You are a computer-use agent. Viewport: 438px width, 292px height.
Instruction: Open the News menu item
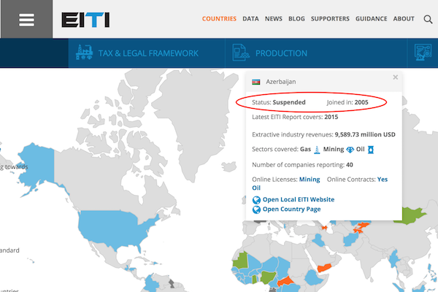[x=274, y=19]
